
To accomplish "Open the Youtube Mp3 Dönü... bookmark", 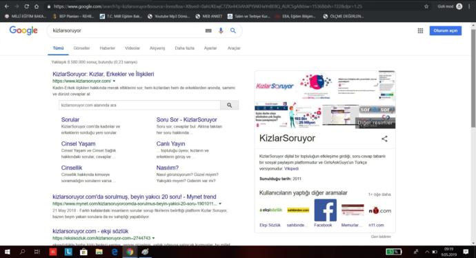I will click(169, 16).
